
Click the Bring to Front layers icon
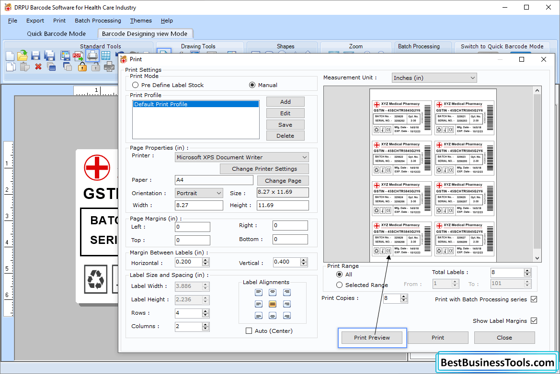[x=51, y=66]
